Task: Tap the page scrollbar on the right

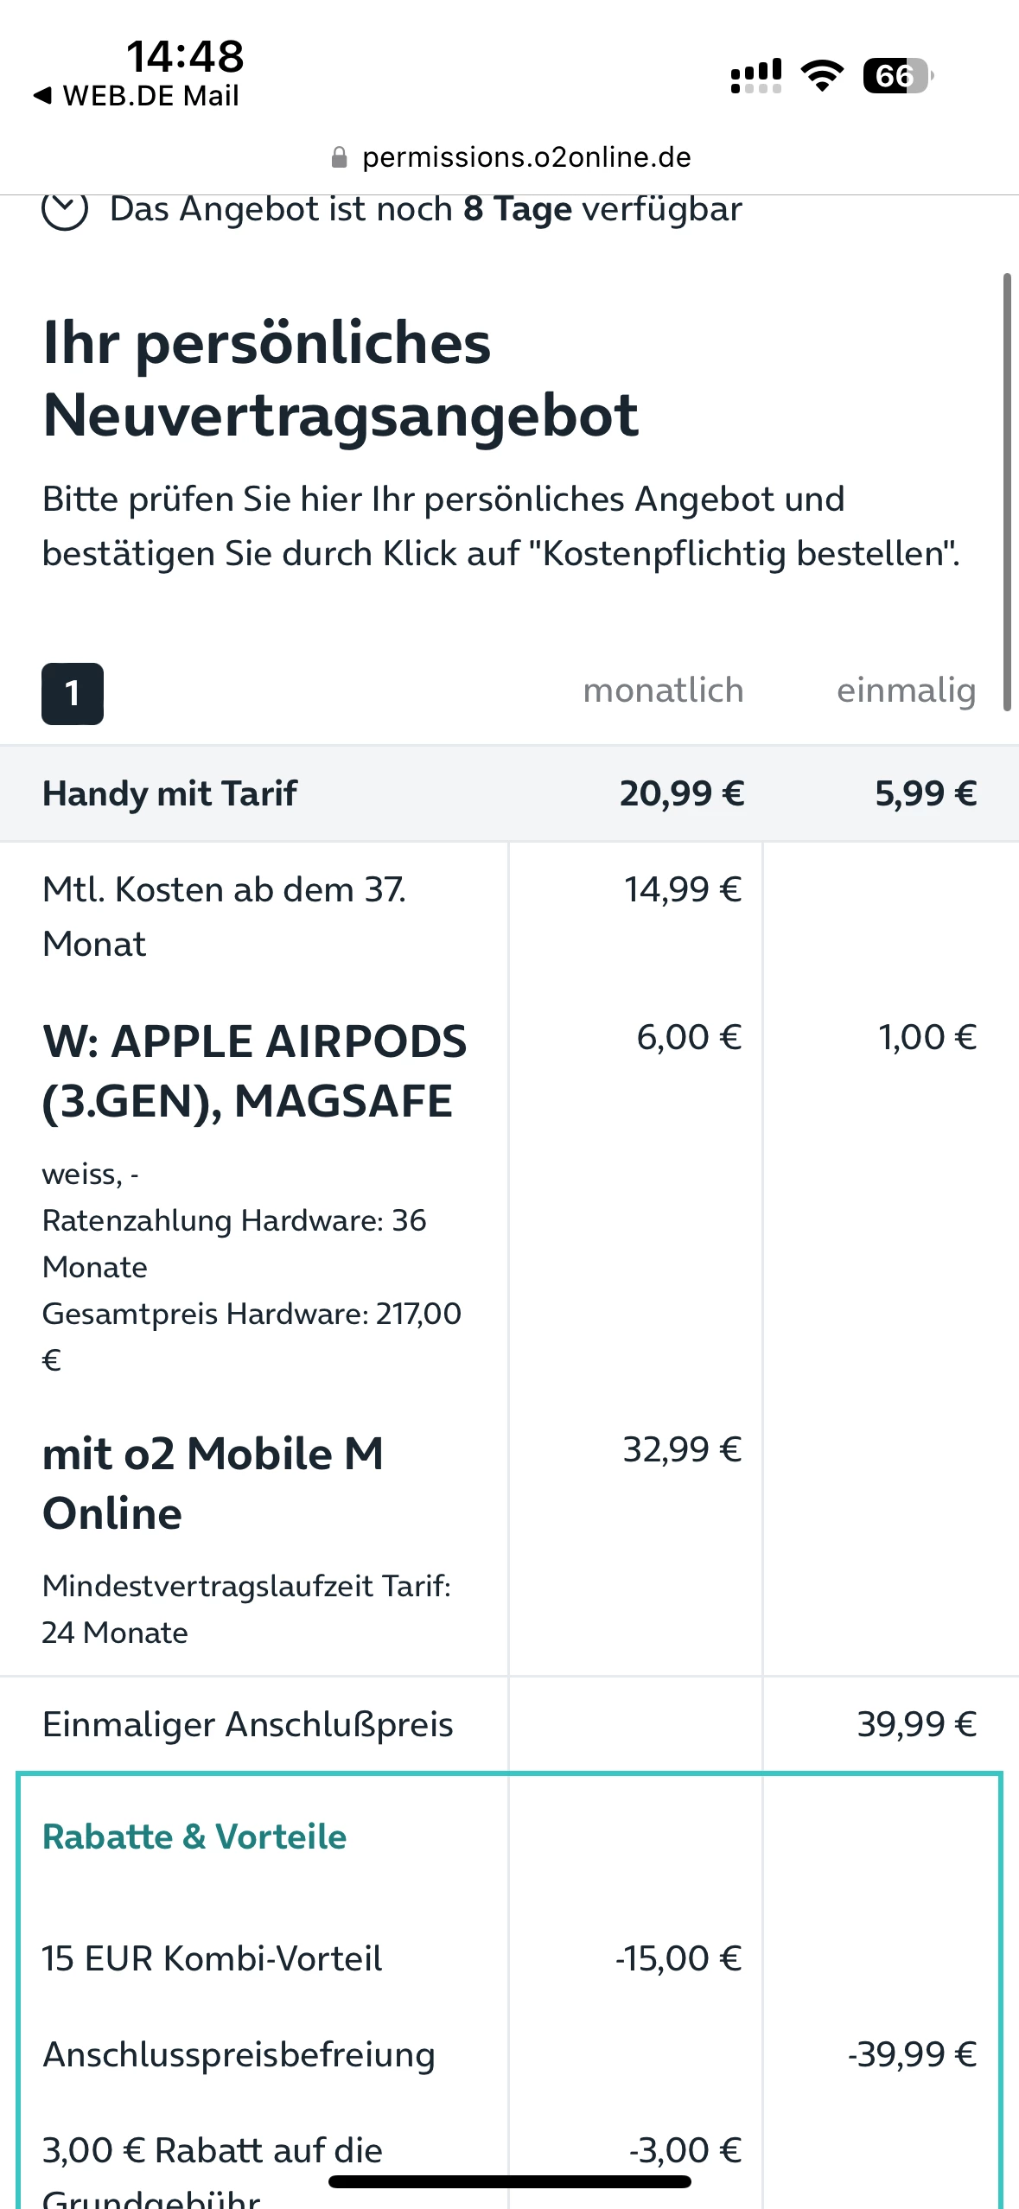Action: (x=1006, y=491)
